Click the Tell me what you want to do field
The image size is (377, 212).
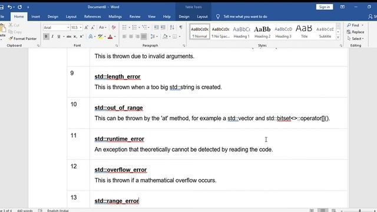coord(245,16)
